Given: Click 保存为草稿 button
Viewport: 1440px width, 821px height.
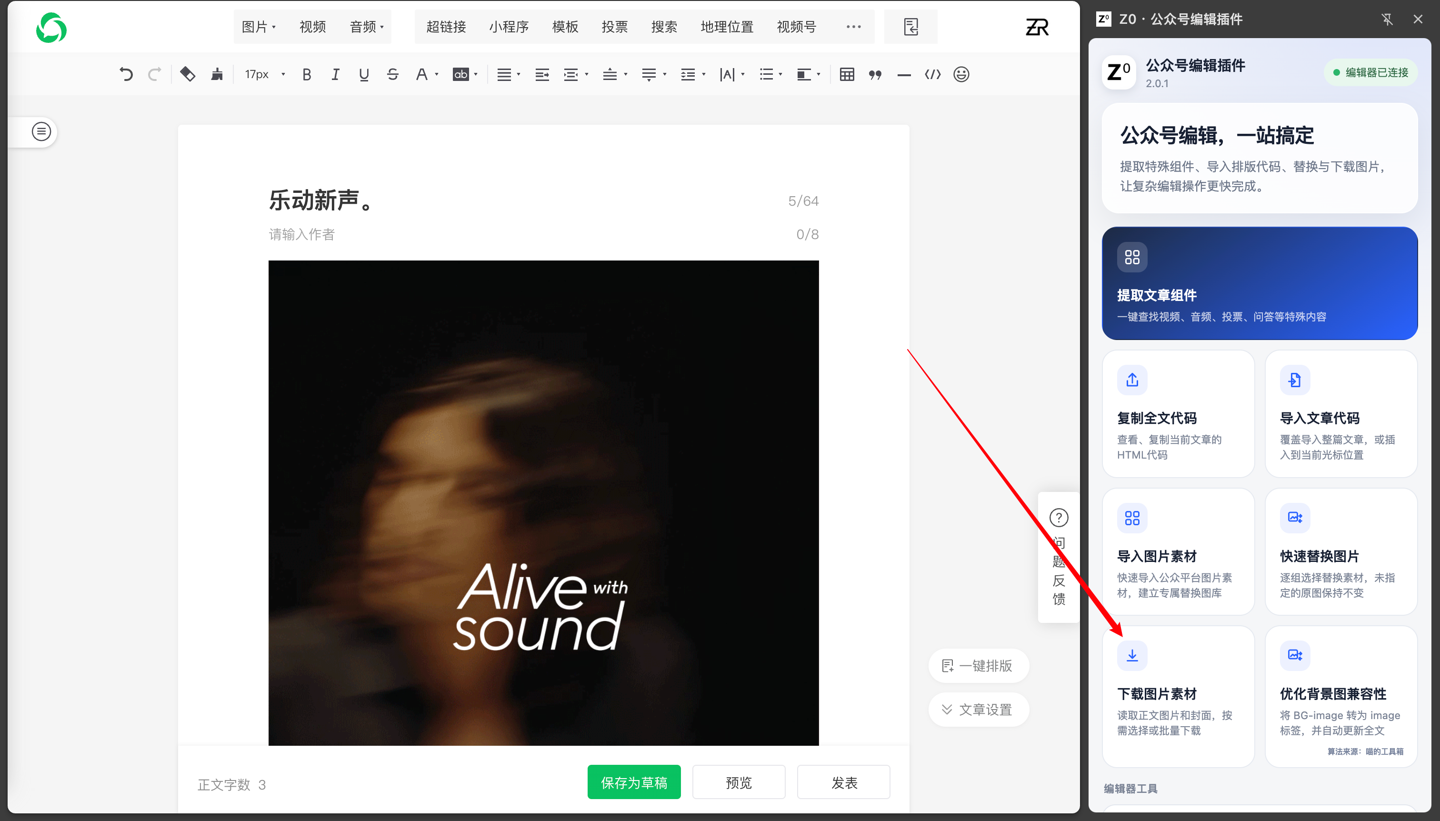Looking at the screenshot, I should [x=634, y=782].
